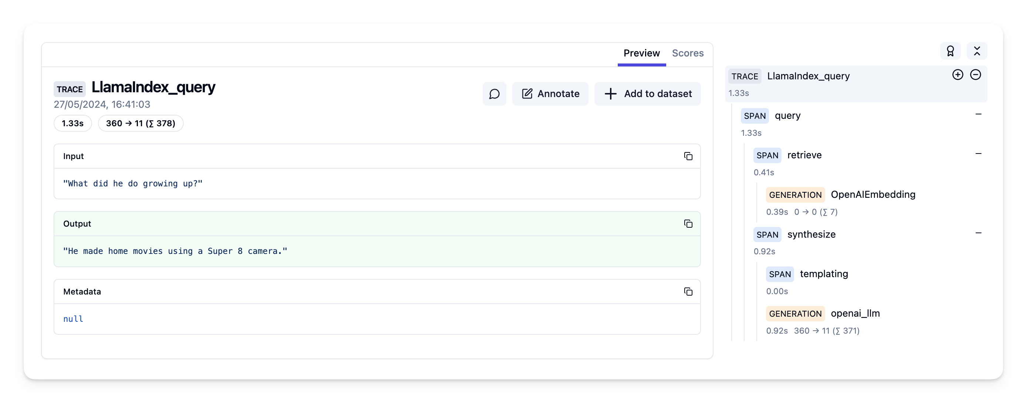Select the templating span
Screen dimensions: 1027x403
pos(824,274)
